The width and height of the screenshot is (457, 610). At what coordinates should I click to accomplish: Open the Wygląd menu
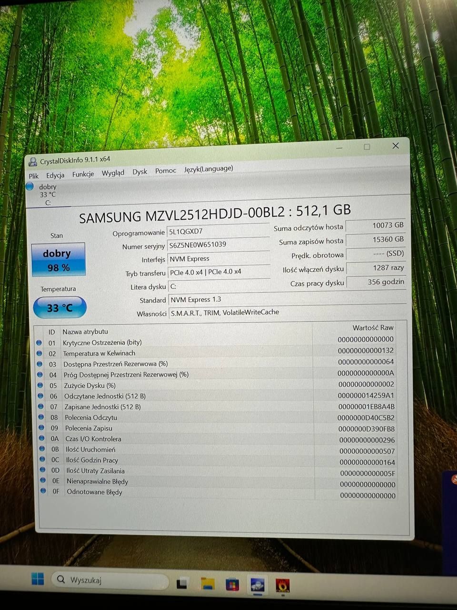coord(113,173)
